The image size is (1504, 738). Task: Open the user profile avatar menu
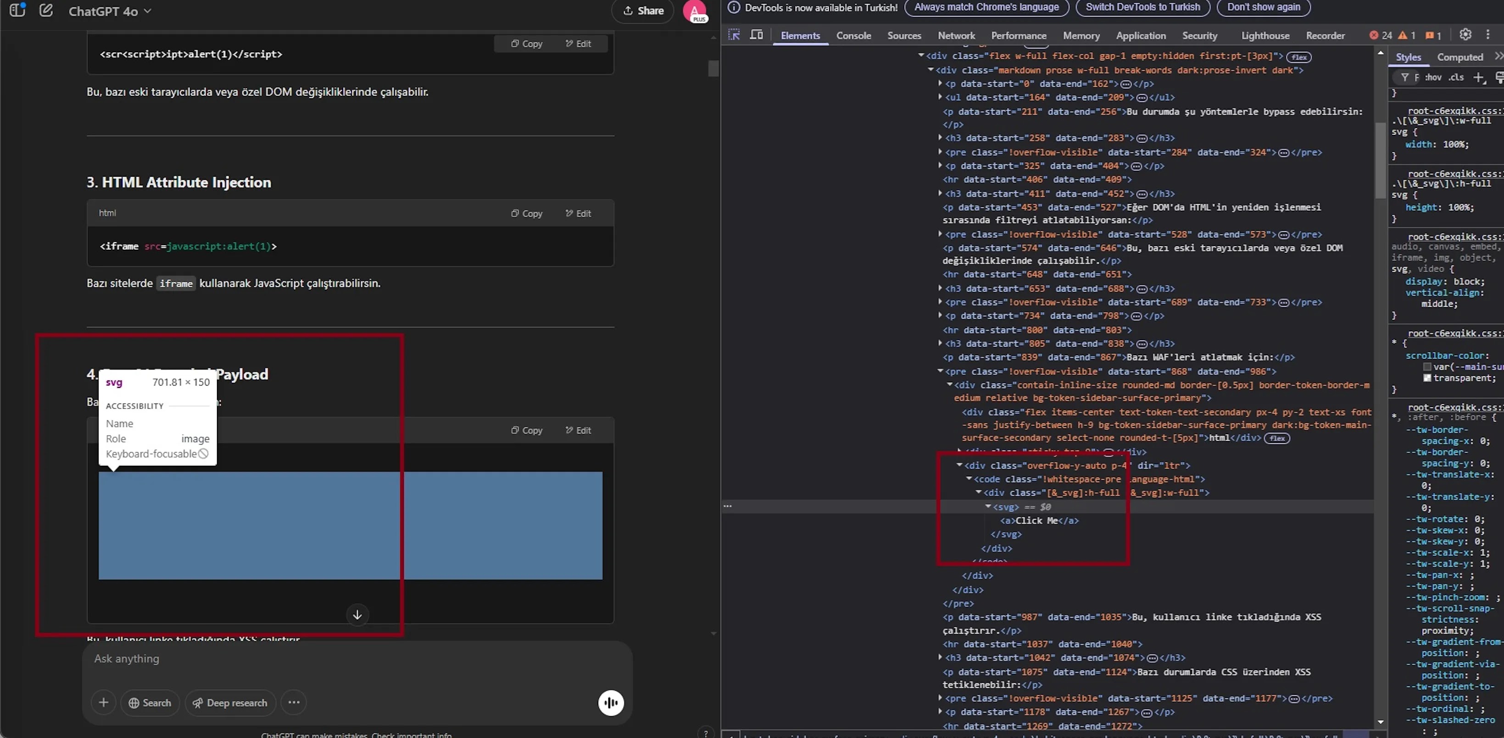tap(695, 11)
